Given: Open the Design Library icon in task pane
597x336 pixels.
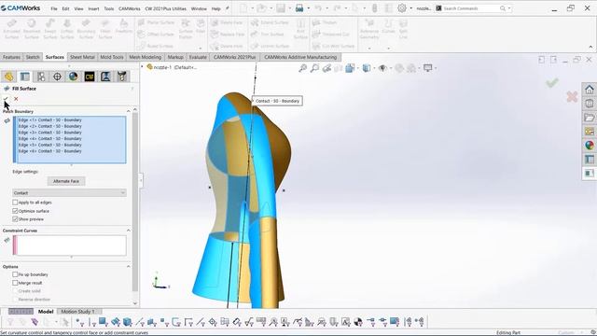Looking at the screenshot, I should [590, 104].
